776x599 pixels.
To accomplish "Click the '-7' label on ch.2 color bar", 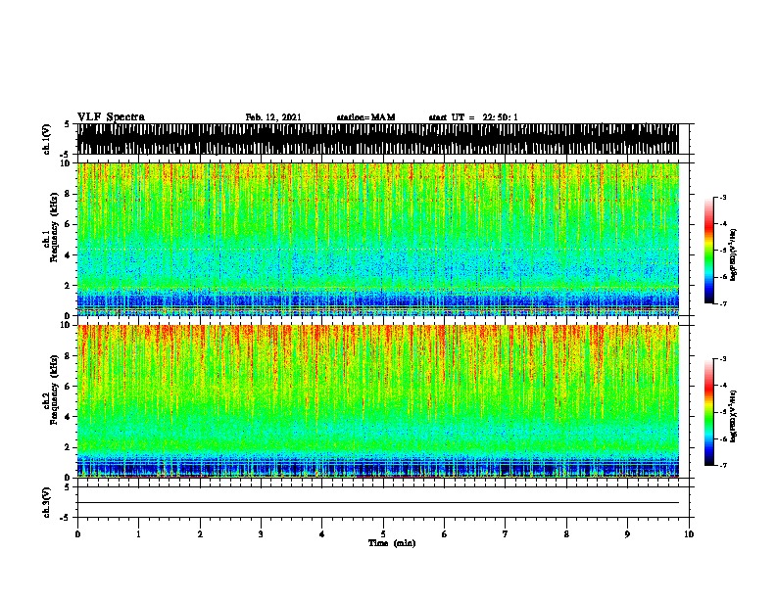I will coord(722,465).
